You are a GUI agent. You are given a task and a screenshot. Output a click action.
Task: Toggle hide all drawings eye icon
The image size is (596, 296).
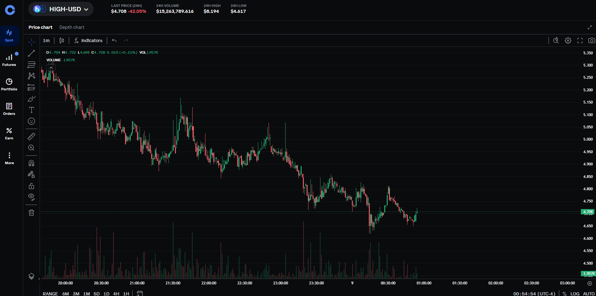point(31,197)
